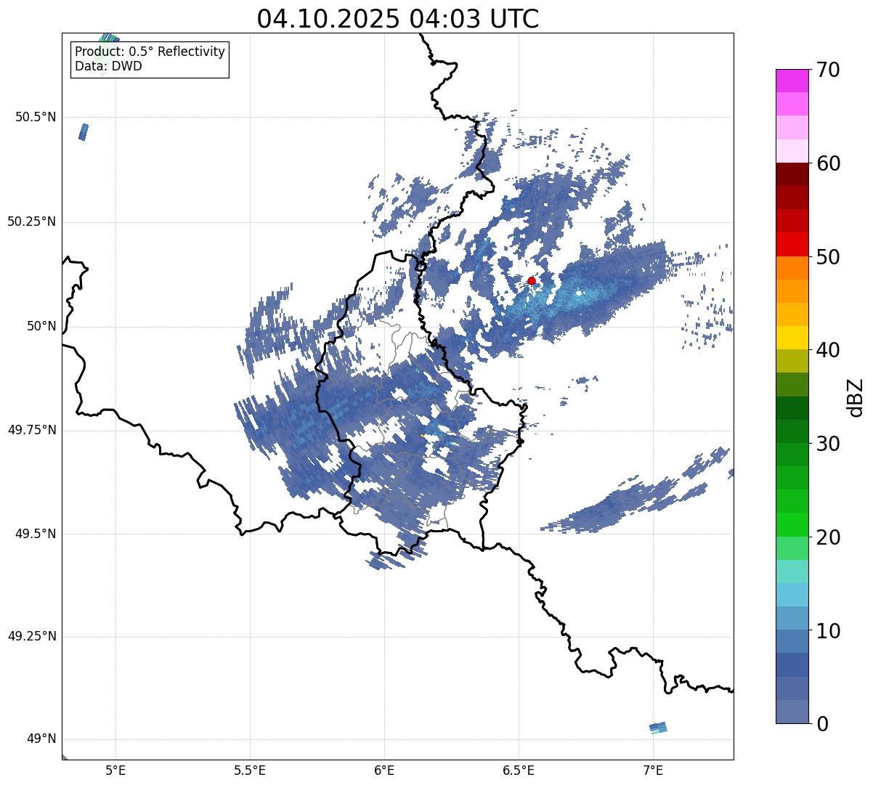The width and height of the screenshot is (873, 785).
Task: Click the 49.5°N latitude label
Action: pyautogui.click(x=36, y=534)
